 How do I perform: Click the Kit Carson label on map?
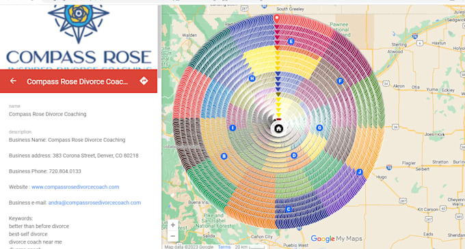(x=427, y=209)
